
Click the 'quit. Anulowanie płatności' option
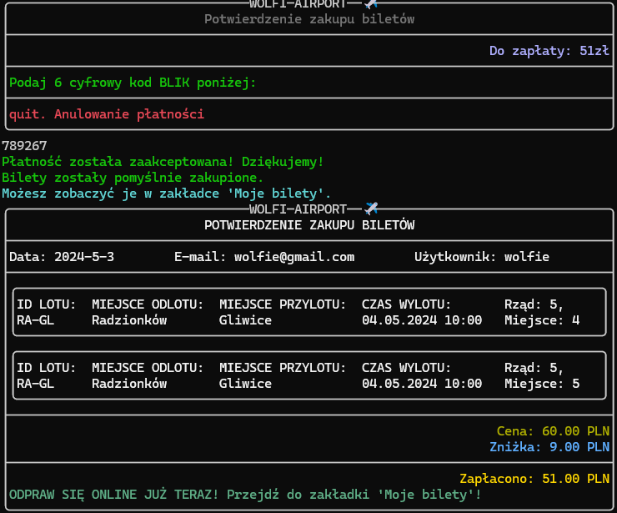pyautogui.click(x=107, y=114)
